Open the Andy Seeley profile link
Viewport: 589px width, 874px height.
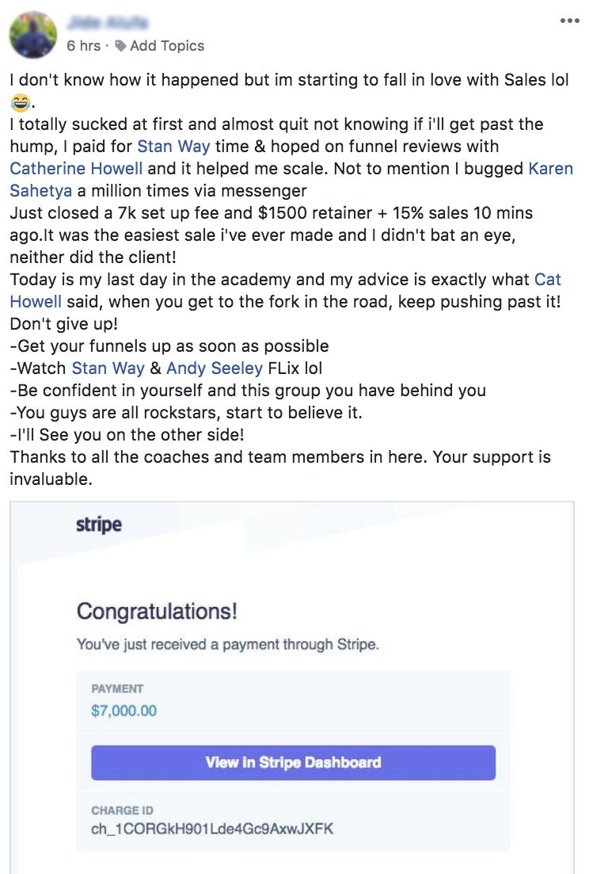point(214,368)
